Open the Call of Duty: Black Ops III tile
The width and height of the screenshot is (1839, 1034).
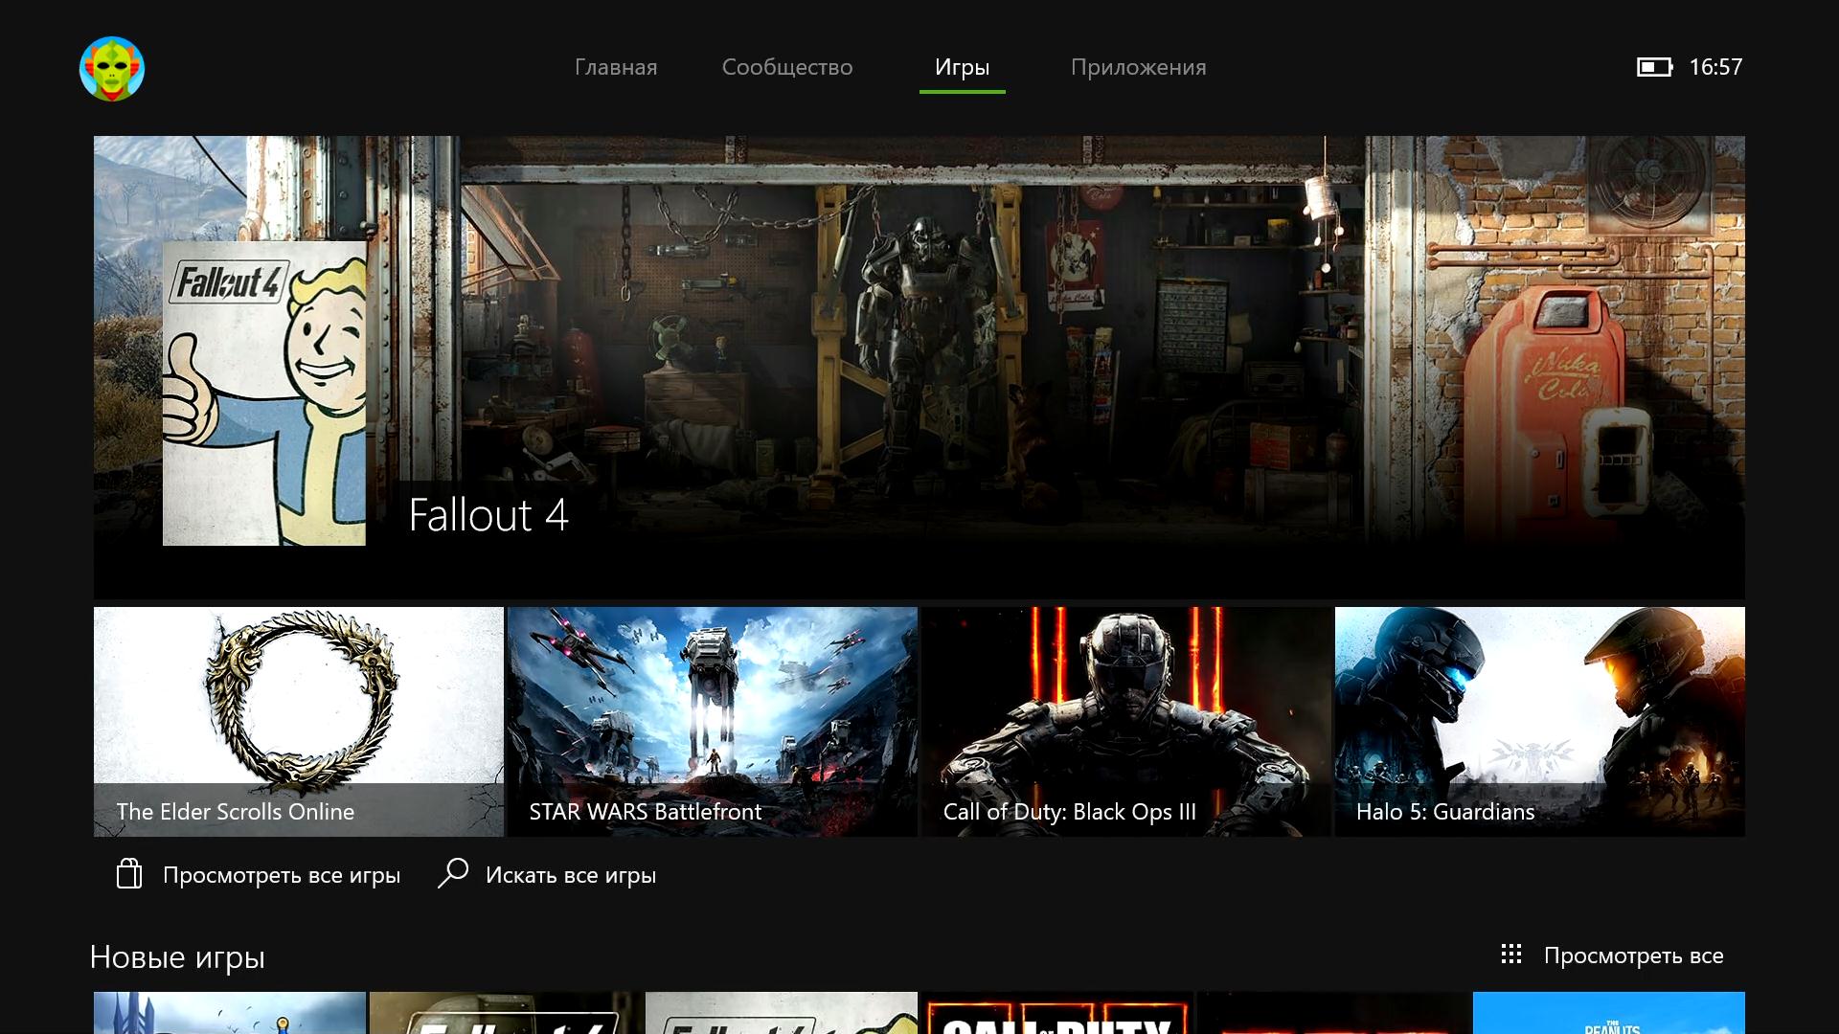pyautogui.click(x=1126, y=721)
